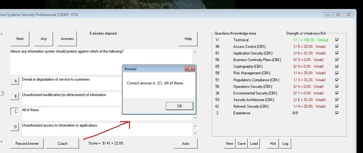Viewport: 363px width, 153px height.
Task: Uncheck the Technical knowledge area
Action: tap(337, 40)
